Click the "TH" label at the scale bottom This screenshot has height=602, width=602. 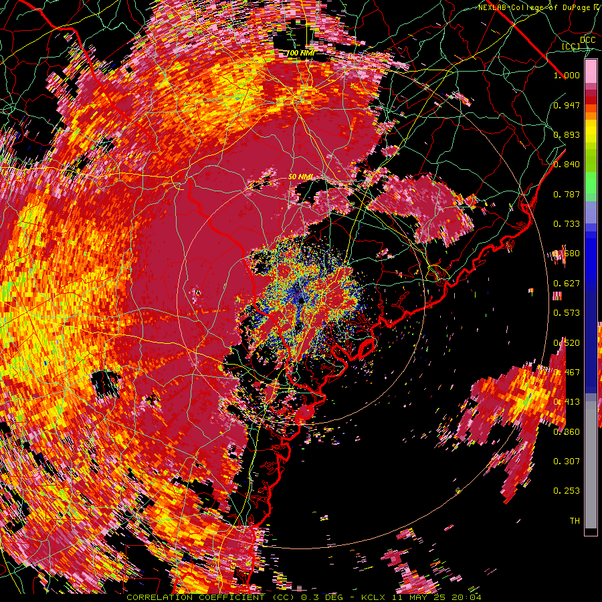[575, 520]
